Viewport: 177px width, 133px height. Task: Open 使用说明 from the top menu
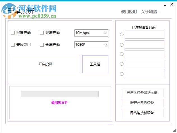(x=129, y=12)
